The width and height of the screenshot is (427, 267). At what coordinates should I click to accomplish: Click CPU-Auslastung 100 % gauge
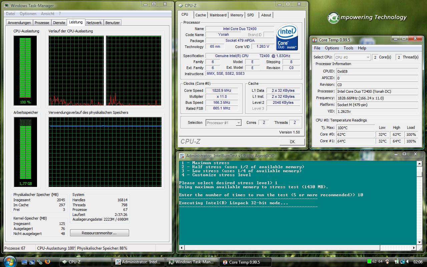pos(25,70)
